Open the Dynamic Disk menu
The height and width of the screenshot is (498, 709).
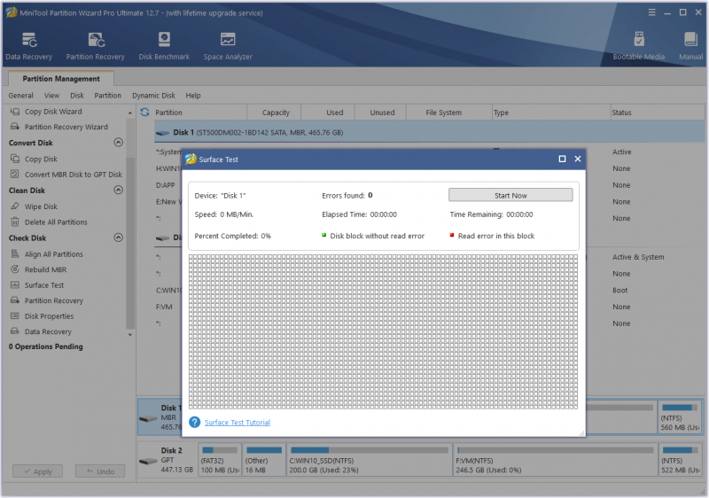coord(153,96)
